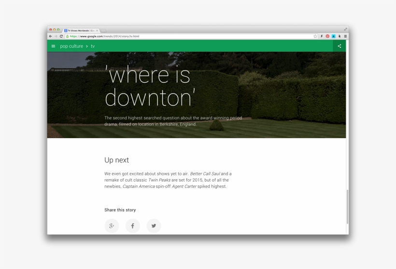Click the Pinterest extension icon
Screen dimensions: 396x269
pos(327,36)
